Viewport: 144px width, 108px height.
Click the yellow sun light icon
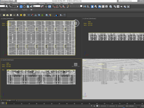21,15
